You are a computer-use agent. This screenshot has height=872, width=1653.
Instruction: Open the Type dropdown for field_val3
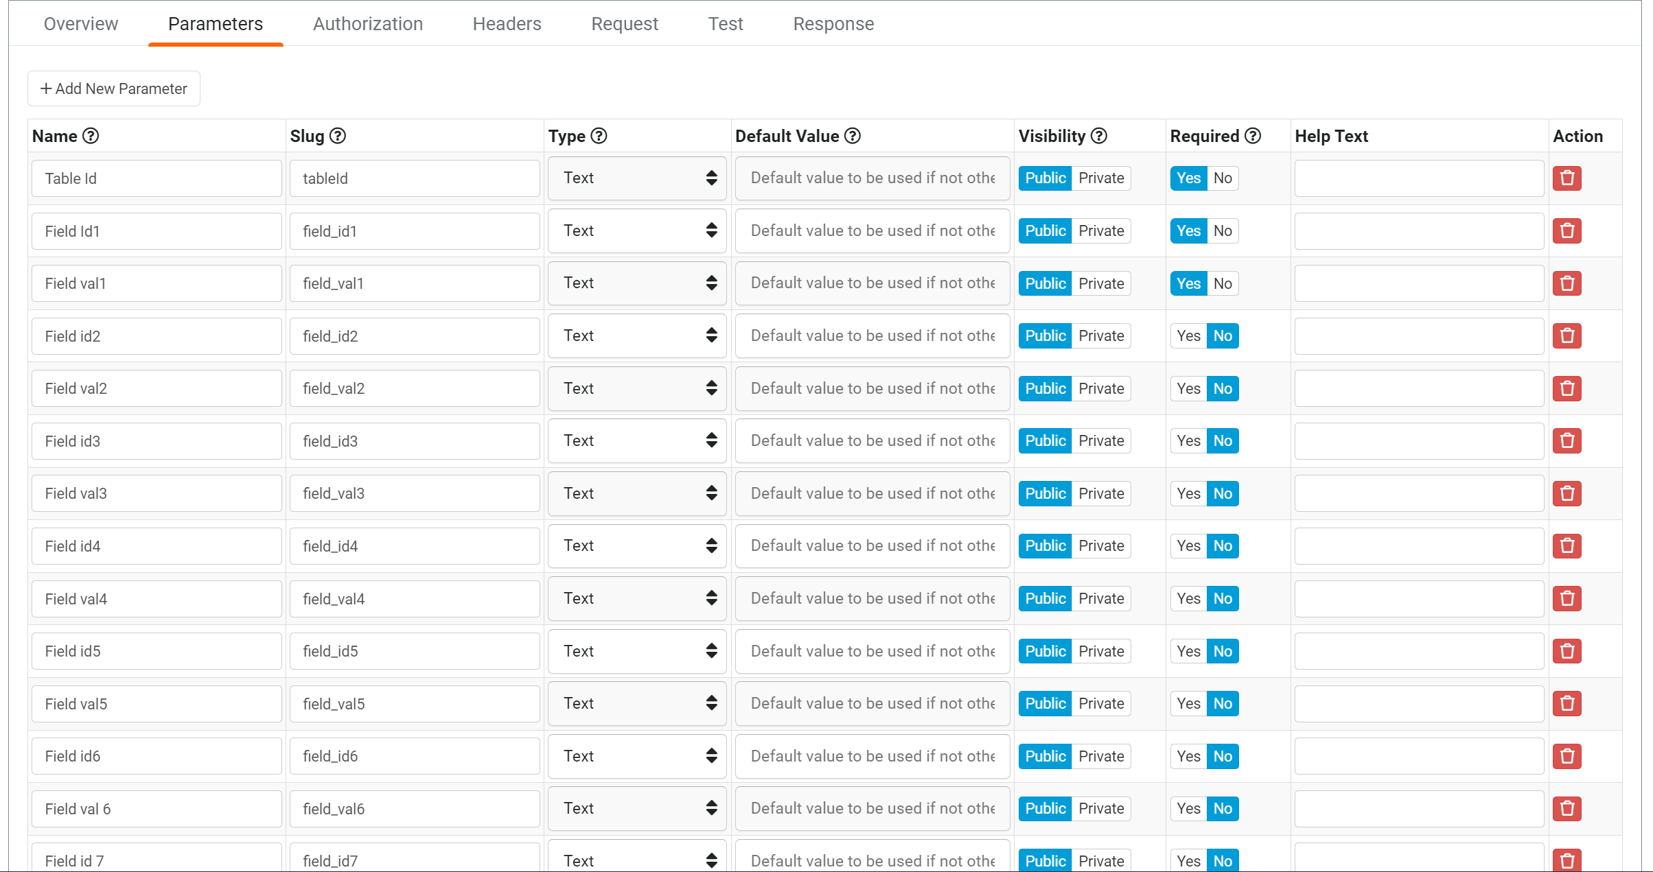(x=637, y=493)
